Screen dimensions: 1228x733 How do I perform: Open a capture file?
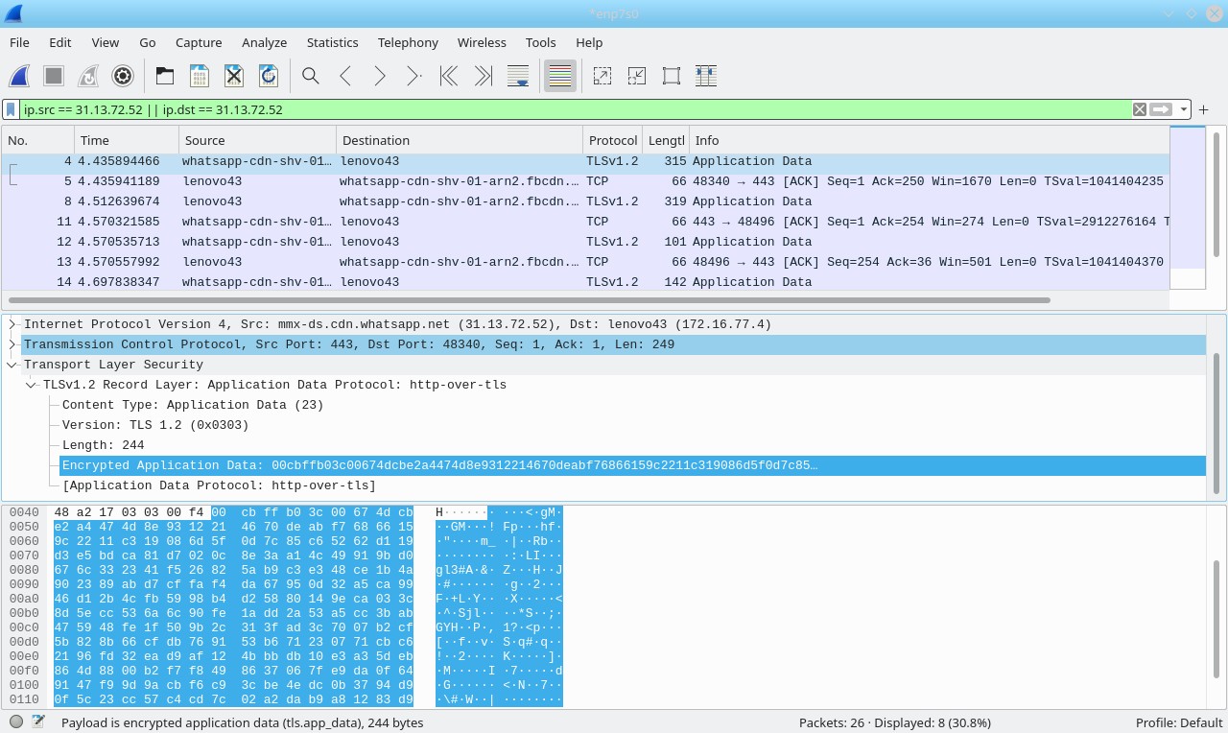pyautogui.click(x=165, y=76)
